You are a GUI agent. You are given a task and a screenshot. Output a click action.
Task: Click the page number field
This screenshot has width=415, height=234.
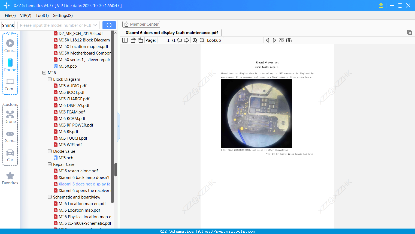[164, 40]
